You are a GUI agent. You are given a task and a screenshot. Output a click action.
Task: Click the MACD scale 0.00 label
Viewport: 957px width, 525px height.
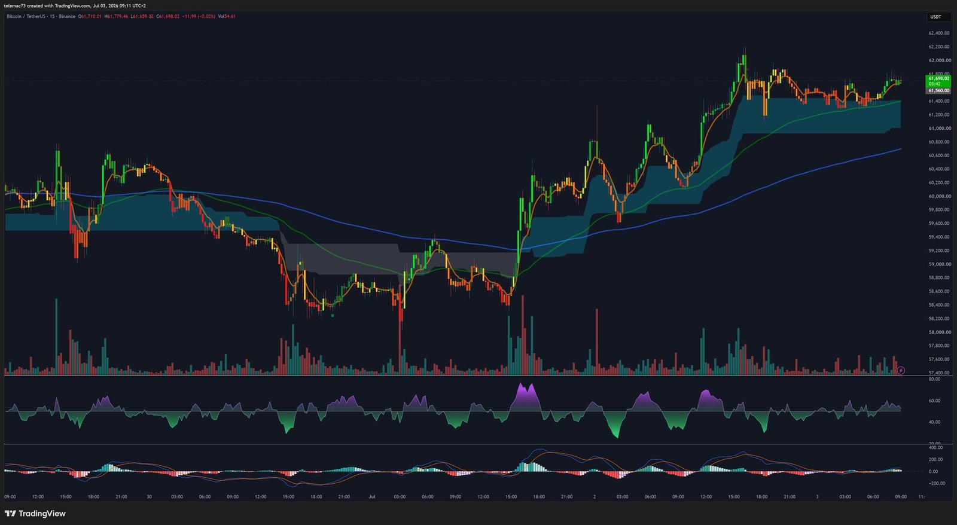934,472
